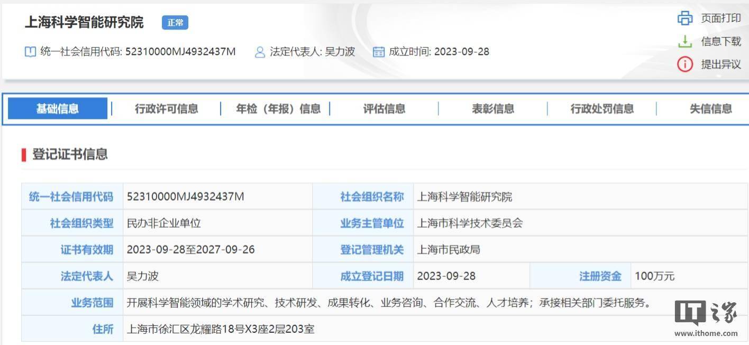749x345 pixels.
Task: Switch to 年检（年报）信息 tab
Action: coord(278,109)
